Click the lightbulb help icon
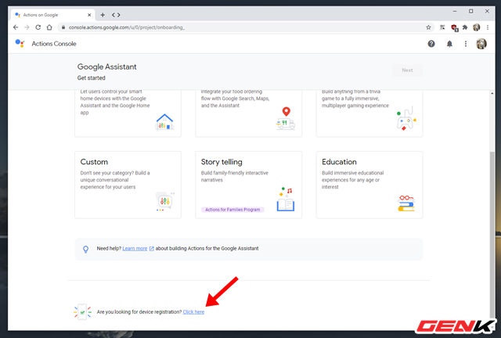Viewport: 501px width, 338px height. point(85,249)
